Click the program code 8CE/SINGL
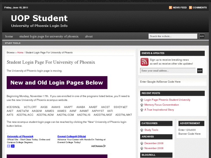Image resolution: width=211 pixels, height=158 pixels. (13, 107)
